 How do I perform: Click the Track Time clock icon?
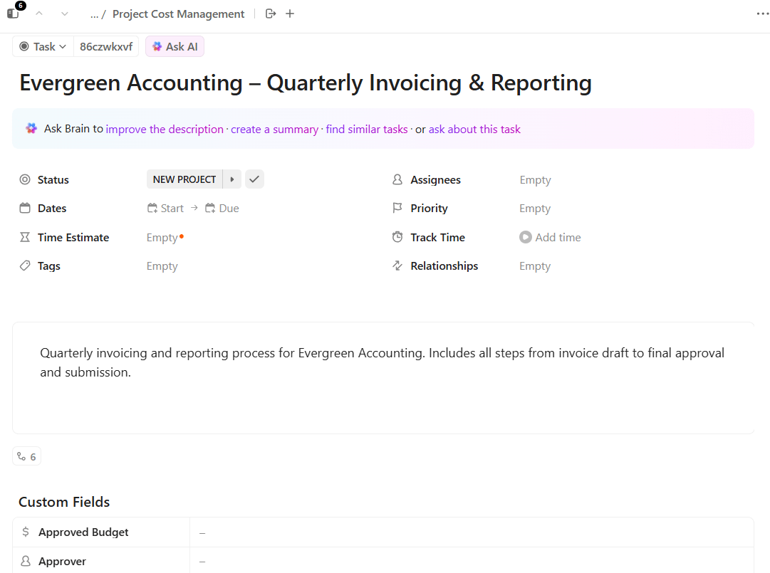coord(397,237)
